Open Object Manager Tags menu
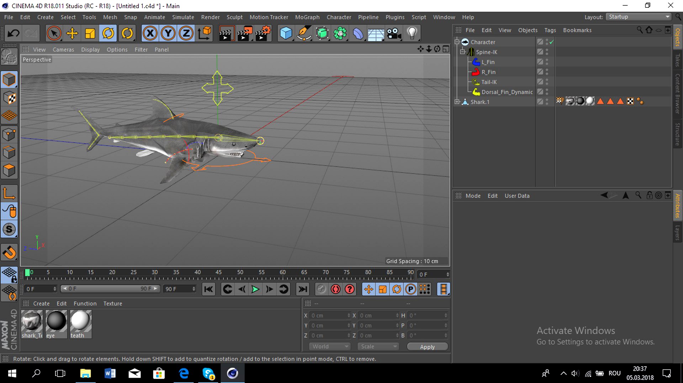Image resolution: width=683 pixels, height=383 pixels. [x=550, y=30]
